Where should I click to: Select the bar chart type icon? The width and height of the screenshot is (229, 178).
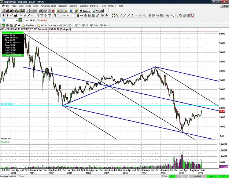coord(3,15)
